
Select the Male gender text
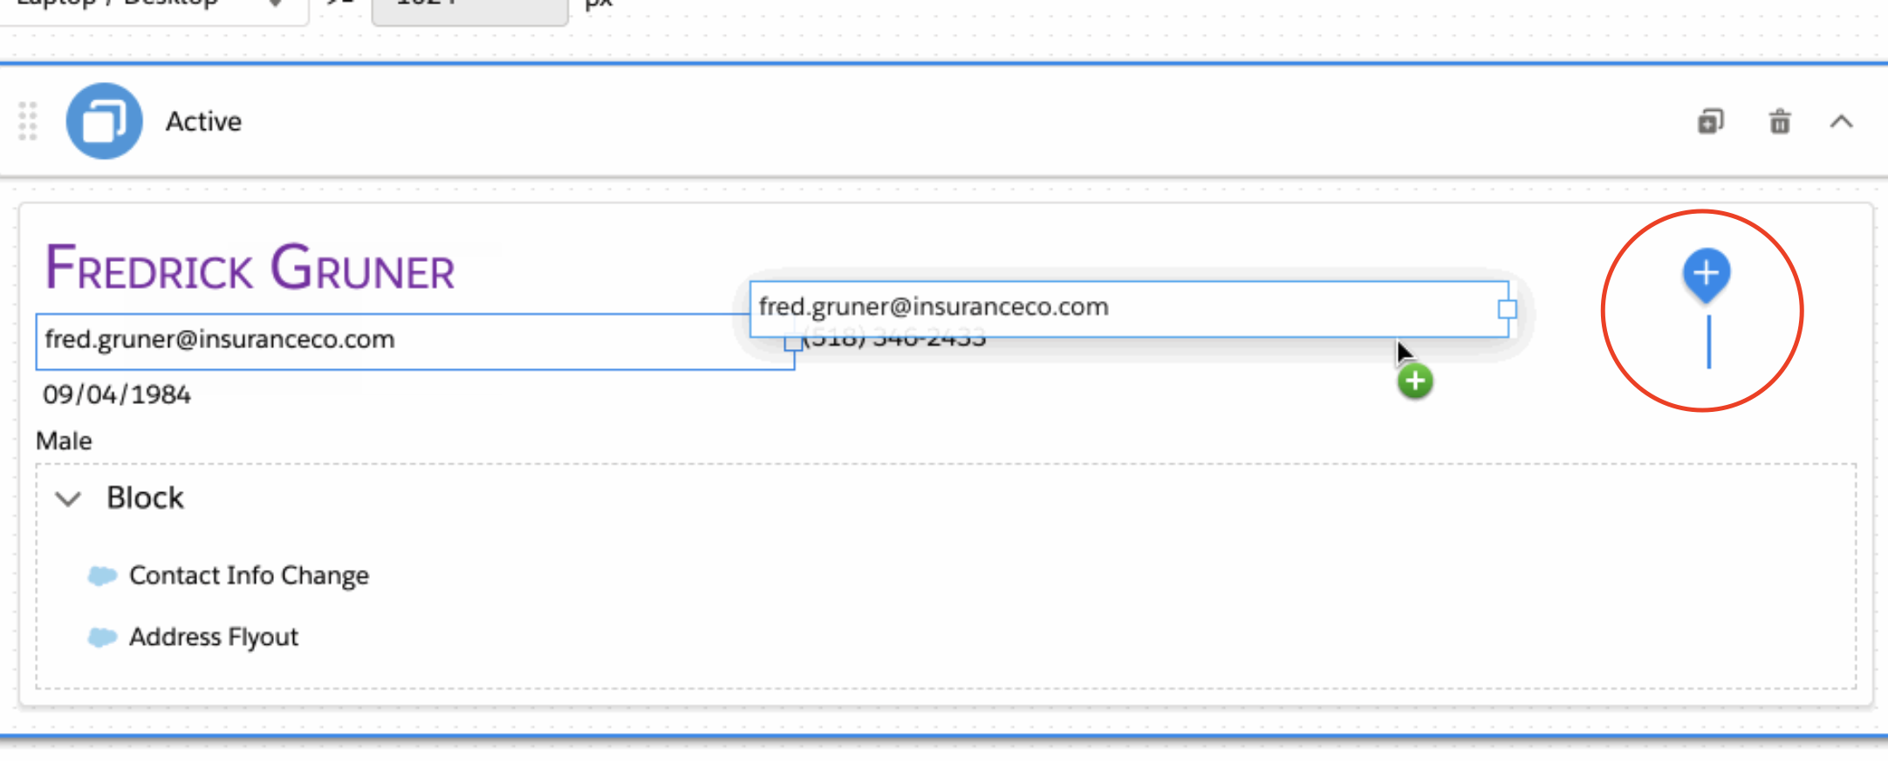(x=64, y=441)
